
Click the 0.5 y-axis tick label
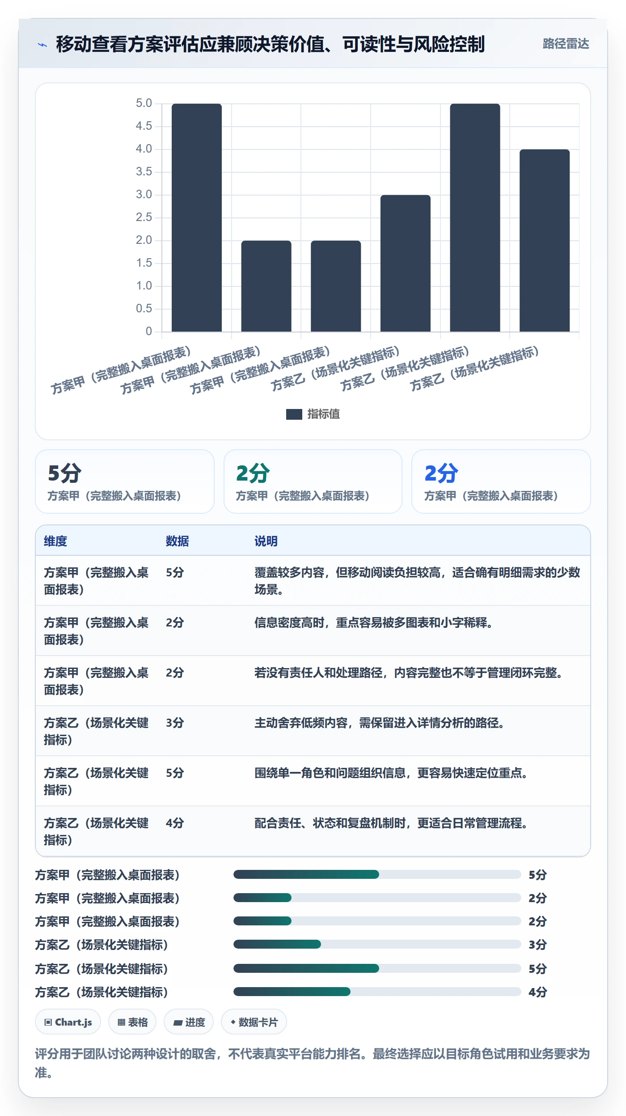144,309
